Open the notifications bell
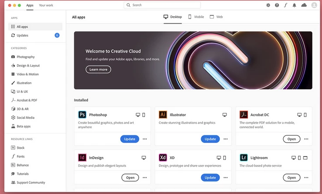 [294, 5]
